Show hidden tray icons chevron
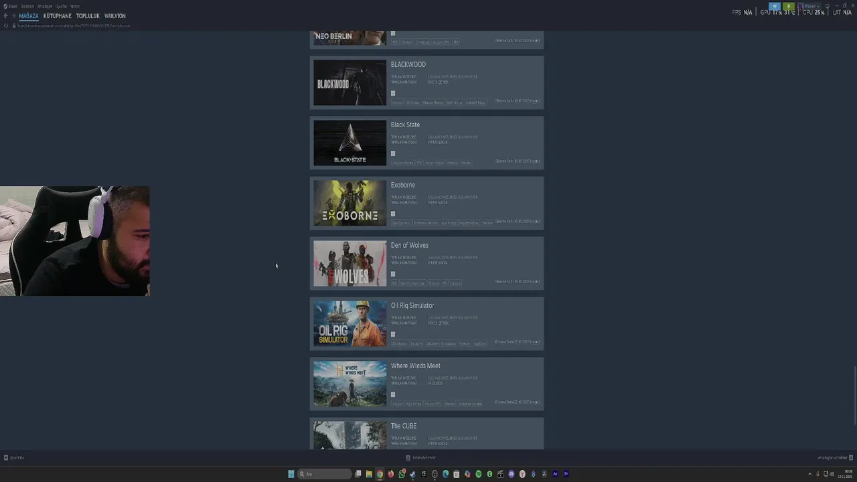The width and height of the screenshot is (857, 482). pyautogui.click(x=810, y=474)
